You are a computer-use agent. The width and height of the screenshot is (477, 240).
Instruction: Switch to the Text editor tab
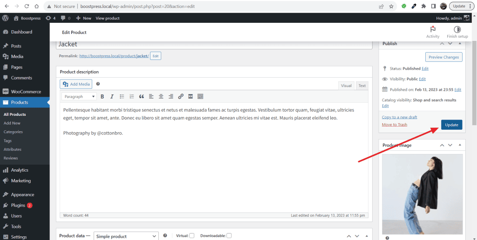362,86
